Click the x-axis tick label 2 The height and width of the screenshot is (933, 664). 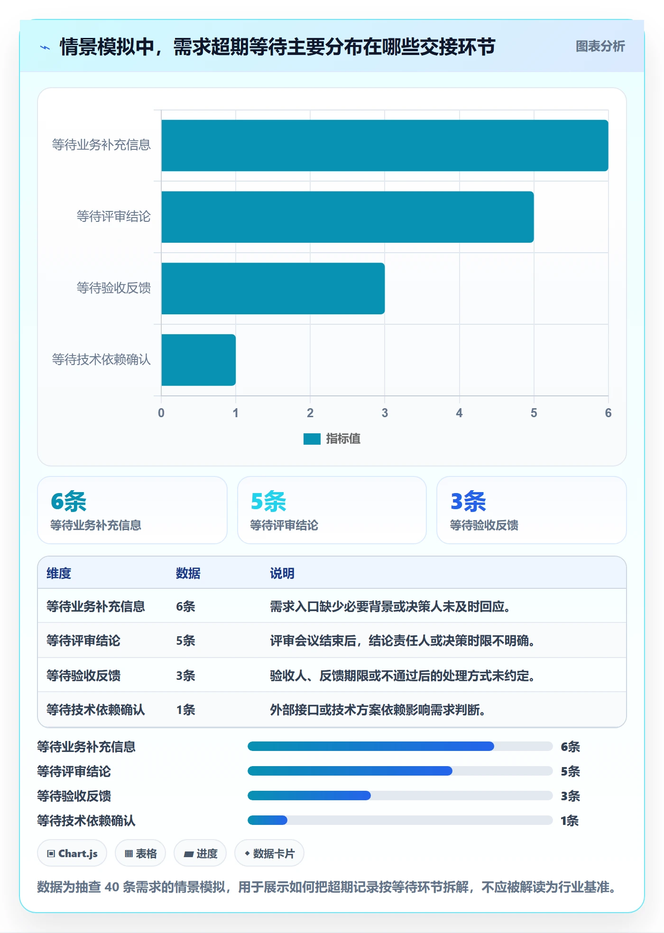(x=310, y=413)
